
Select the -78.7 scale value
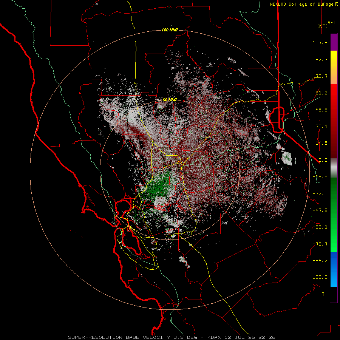click(x=320, y=244)
